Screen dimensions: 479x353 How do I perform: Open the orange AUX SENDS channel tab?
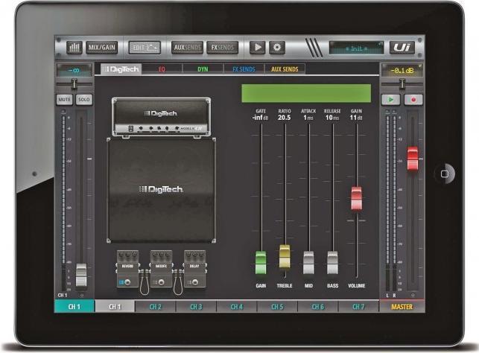pyautogui.click(x=285, y=69)
